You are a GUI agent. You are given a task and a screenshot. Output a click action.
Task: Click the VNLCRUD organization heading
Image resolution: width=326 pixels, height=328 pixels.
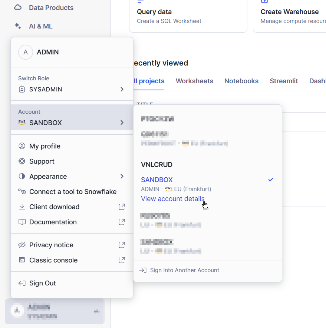point(157,165)
